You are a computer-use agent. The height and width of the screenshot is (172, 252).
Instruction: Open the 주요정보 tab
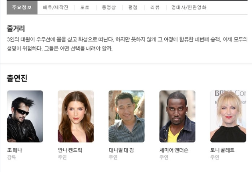(x=22, y=7)
